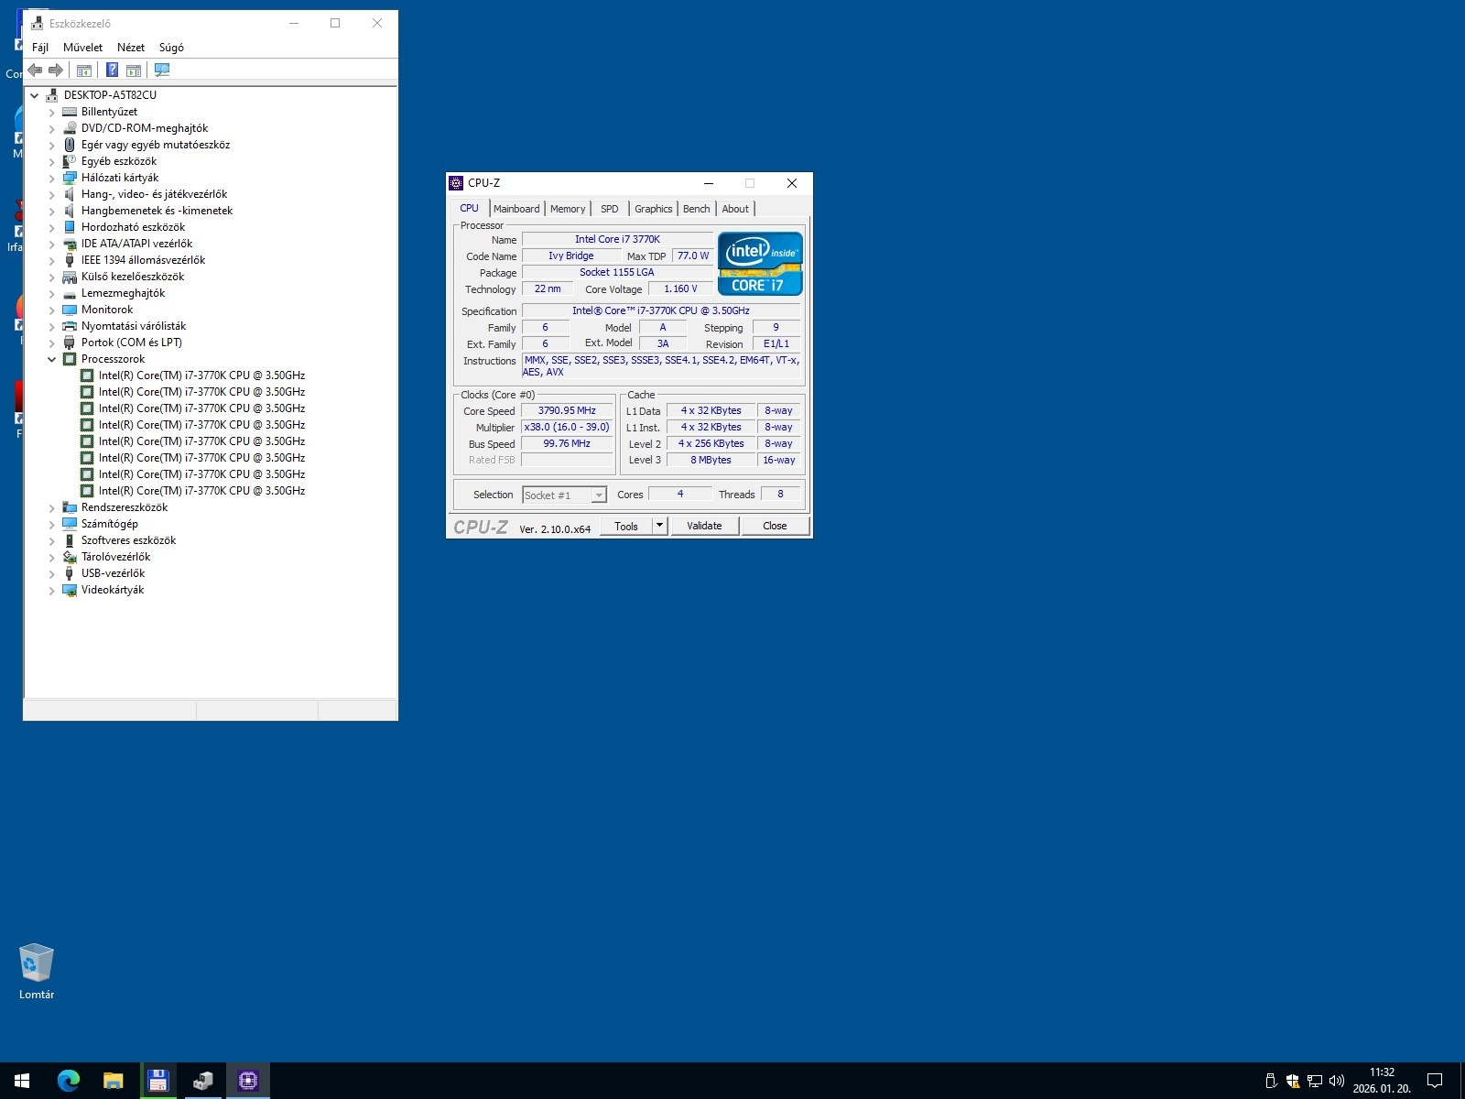Expand the Hálózati kártyák category
This screenshot has width=1465, height=1099.
point(51,178)
